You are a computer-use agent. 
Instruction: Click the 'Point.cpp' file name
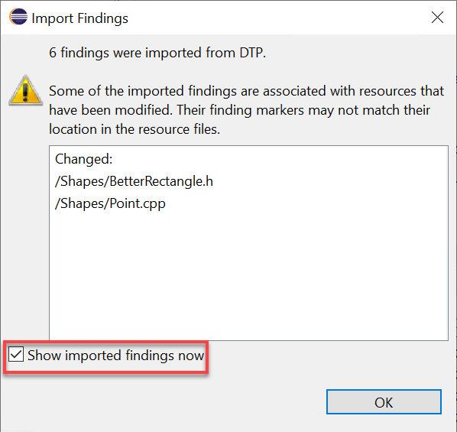[x=138, y=203]
